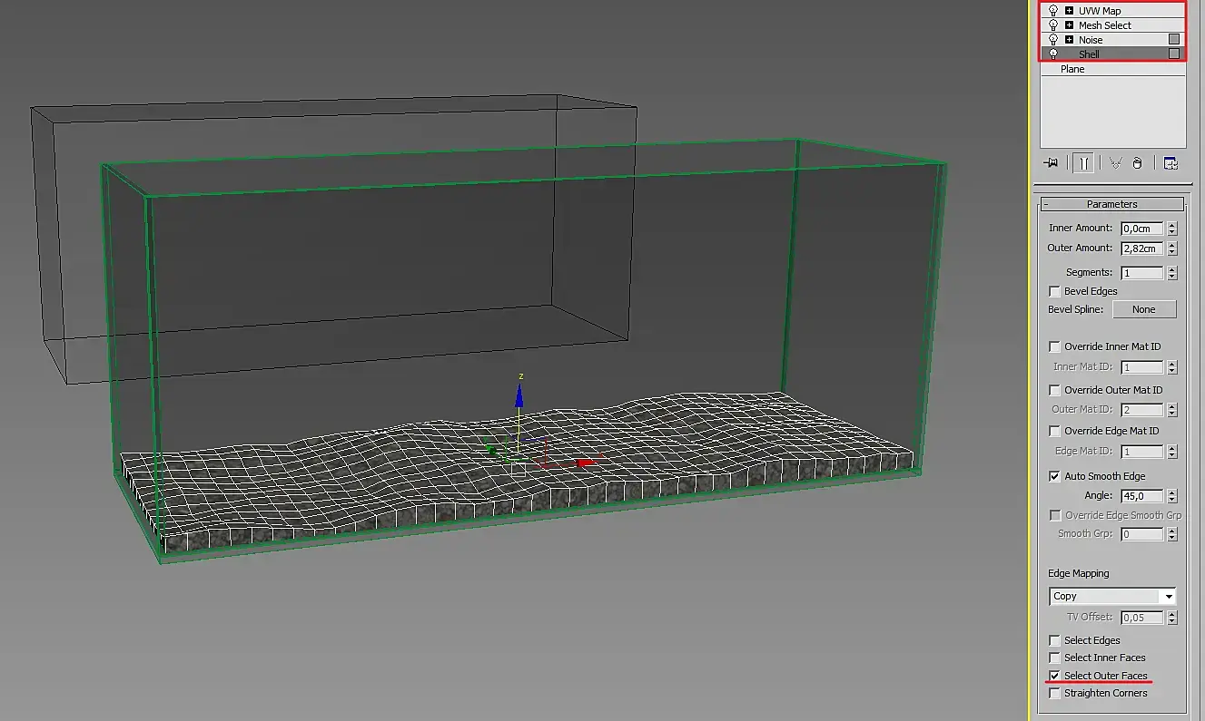Enable the Select Inner Faces checkbox
This screenshot has height=721, width=1205.
1054,658
